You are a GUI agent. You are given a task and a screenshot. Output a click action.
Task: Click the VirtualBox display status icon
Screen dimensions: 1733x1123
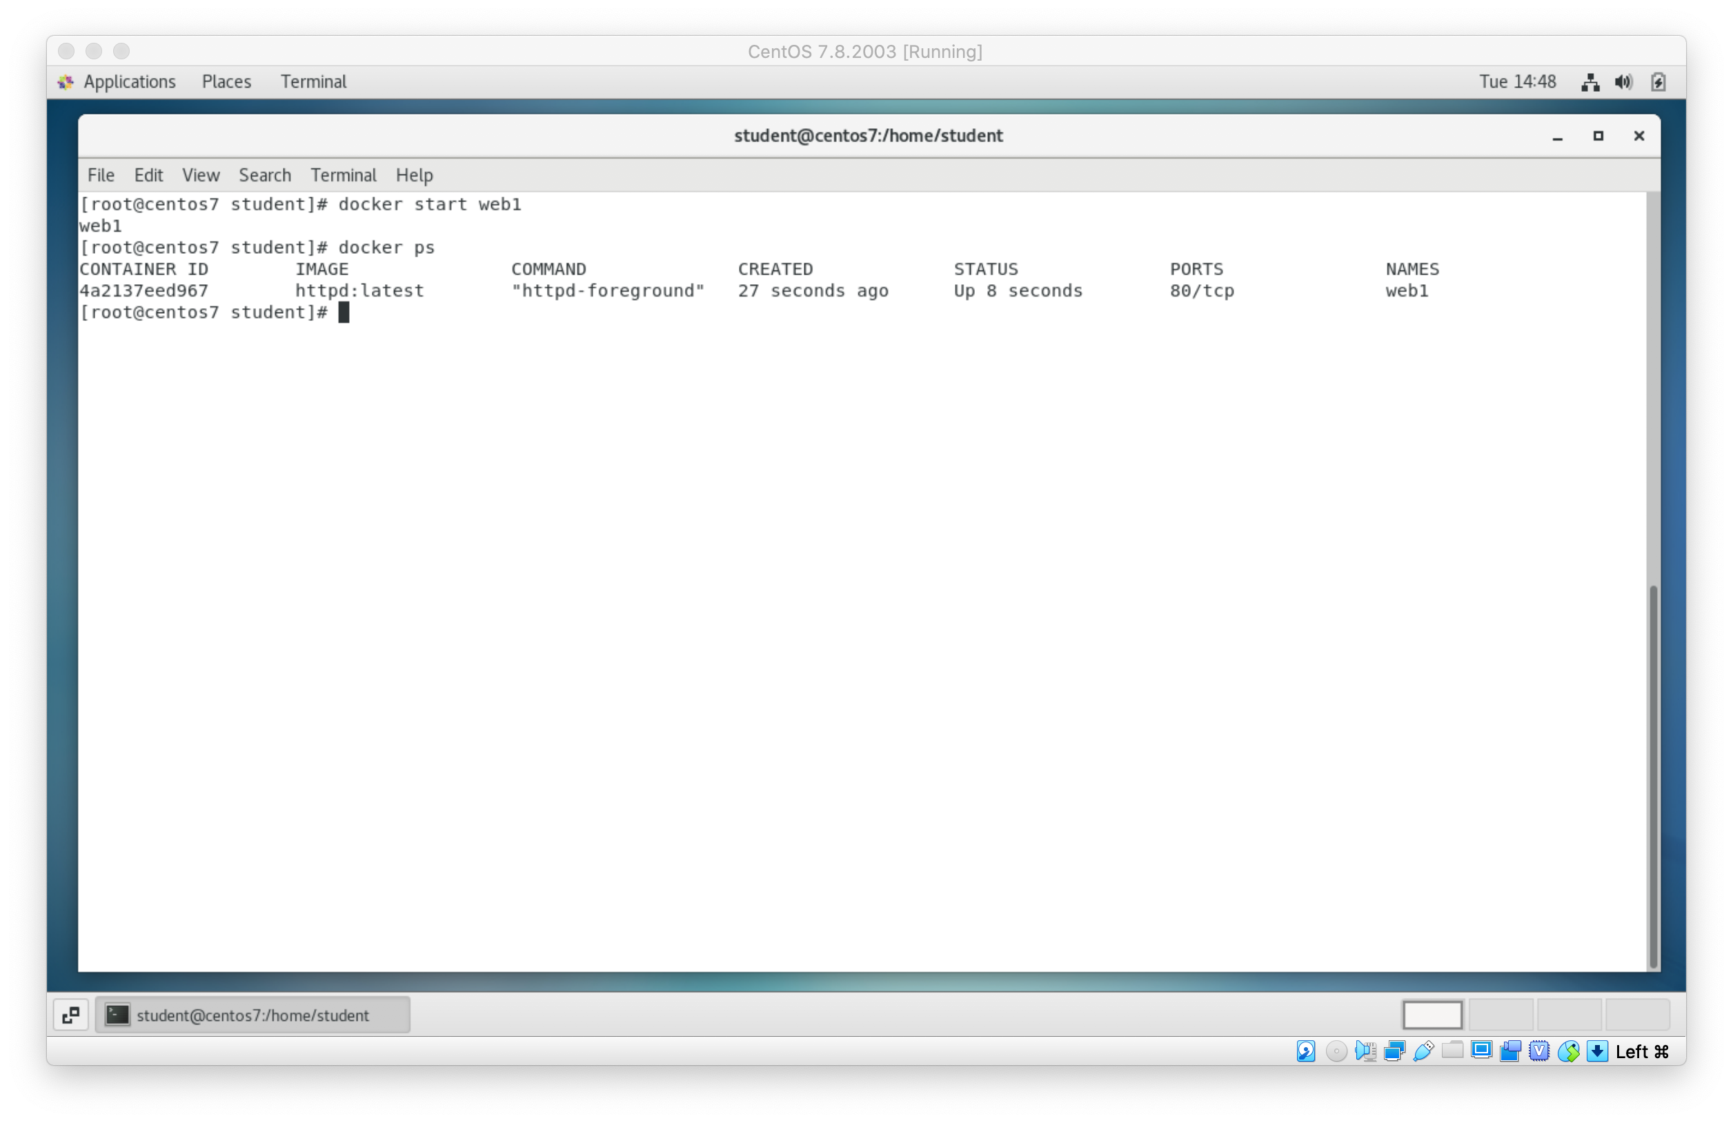[x=1481, y=1051]
